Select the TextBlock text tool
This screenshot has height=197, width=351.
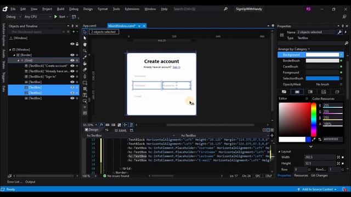[85, 95]
